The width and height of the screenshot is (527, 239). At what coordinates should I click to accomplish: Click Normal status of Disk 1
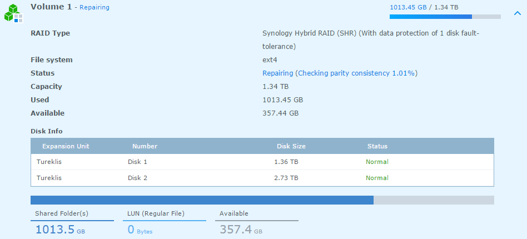(377, 162)
